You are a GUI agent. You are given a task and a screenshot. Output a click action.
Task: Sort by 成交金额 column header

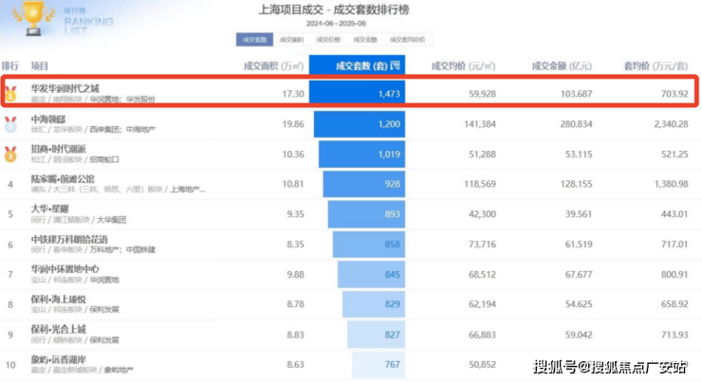coord(561,66)
